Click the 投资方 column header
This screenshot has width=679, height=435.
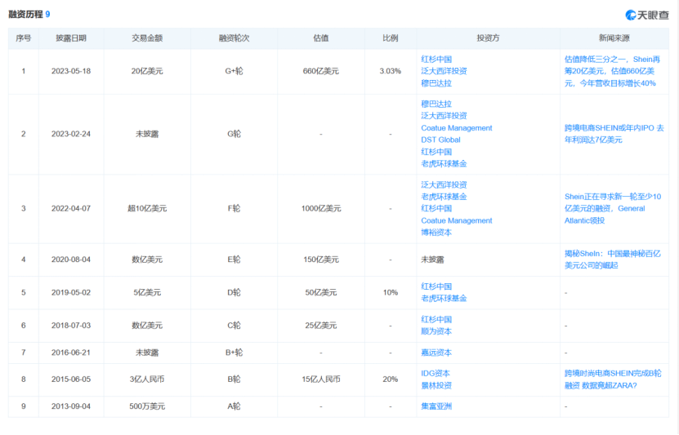(x=488, y=38)
